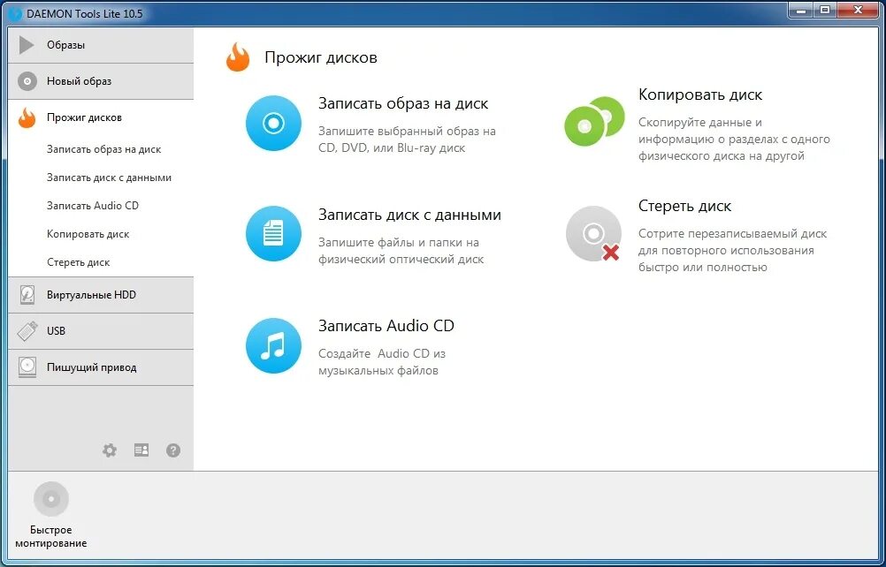
Task: Click the Быстрое монтирование disc icon
Action: pos(51,499)
